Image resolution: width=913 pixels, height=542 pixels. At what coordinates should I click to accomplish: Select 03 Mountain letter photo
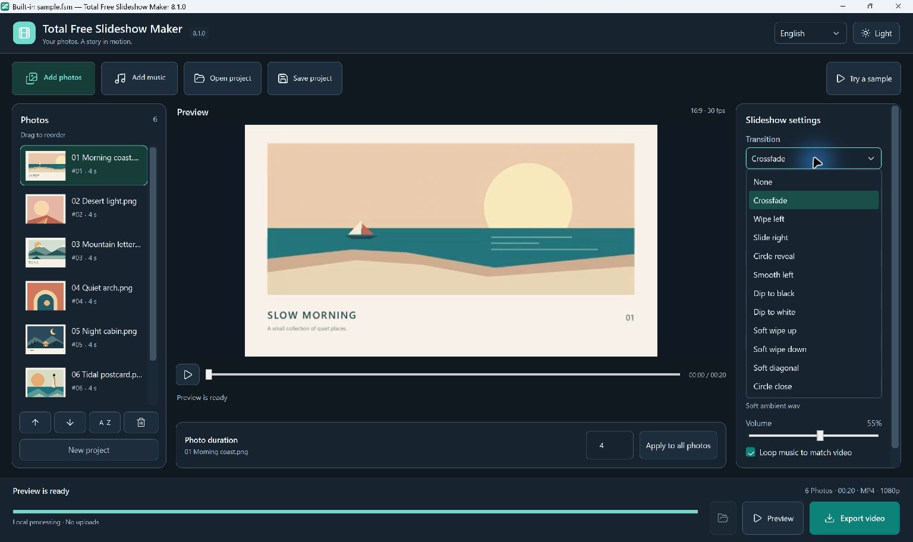[84, 251]
